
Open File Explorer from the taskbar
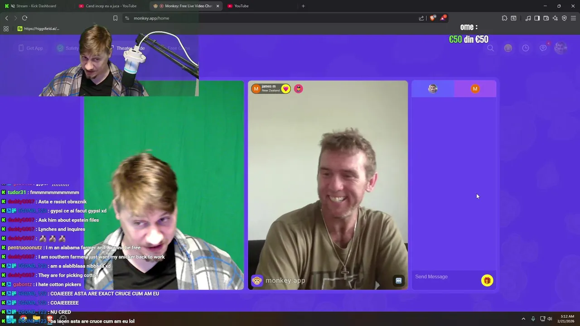(x=36, y=318)
